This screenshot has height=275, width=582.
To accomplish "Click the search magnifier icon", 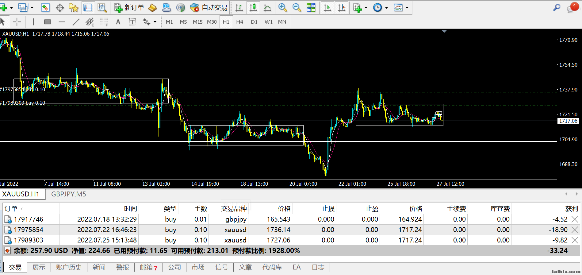I will click(x=557, y=8).
